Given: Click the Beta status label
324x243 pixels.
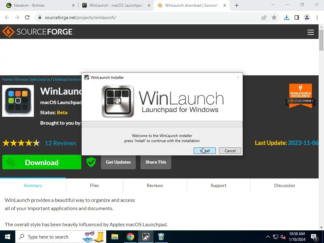Looking at the screenshot, I should point(62,112).
